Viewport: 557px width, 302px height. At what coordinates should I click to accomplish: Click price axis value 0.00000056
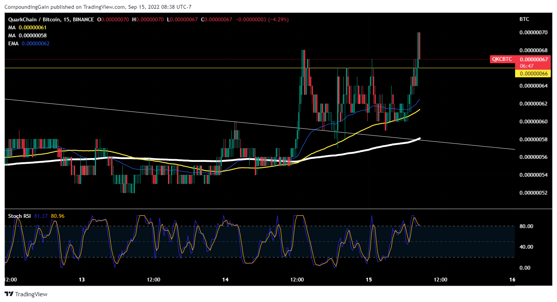533,157
